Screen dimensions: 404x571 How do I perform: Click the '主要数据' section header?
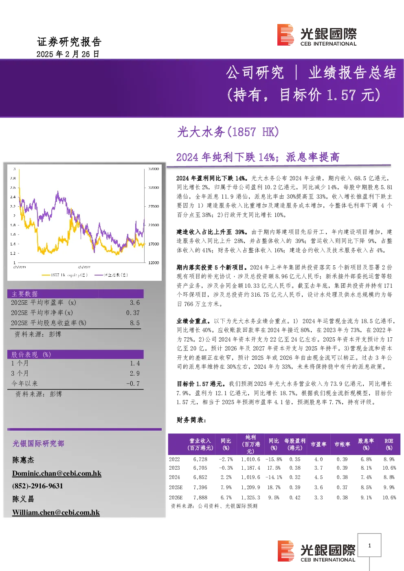(x=75, y=294)
